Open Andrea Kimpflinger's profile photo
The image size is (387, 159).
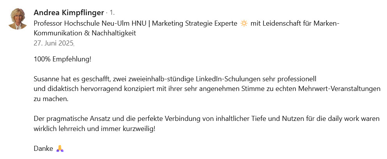tap(18, 19)
